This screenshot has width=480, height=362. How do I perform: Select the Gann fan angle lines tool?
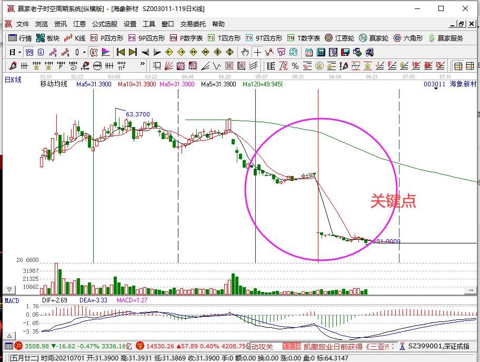(x=168, y=66)
